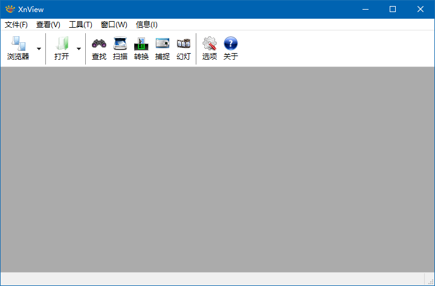Open the 查看(V) menu
The height and width of the screenshot is (286, 435).
point(48,25)
